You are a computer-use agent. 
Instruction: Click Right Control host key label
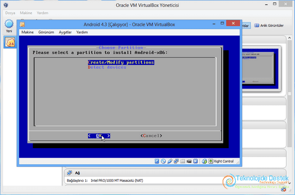pos(224,161)
